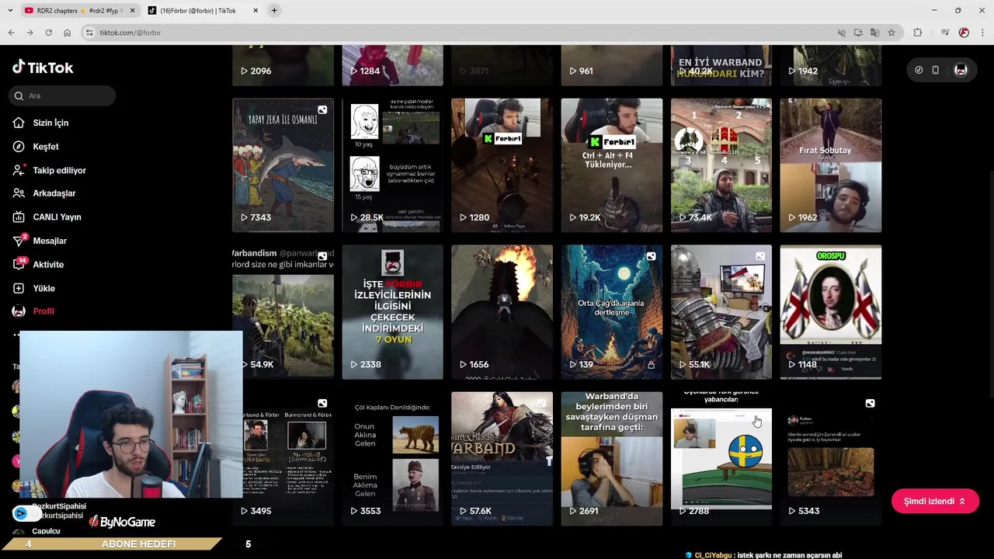Reload the TikTok page
Viewport: 994px width, 559px height.
[48, 33]
